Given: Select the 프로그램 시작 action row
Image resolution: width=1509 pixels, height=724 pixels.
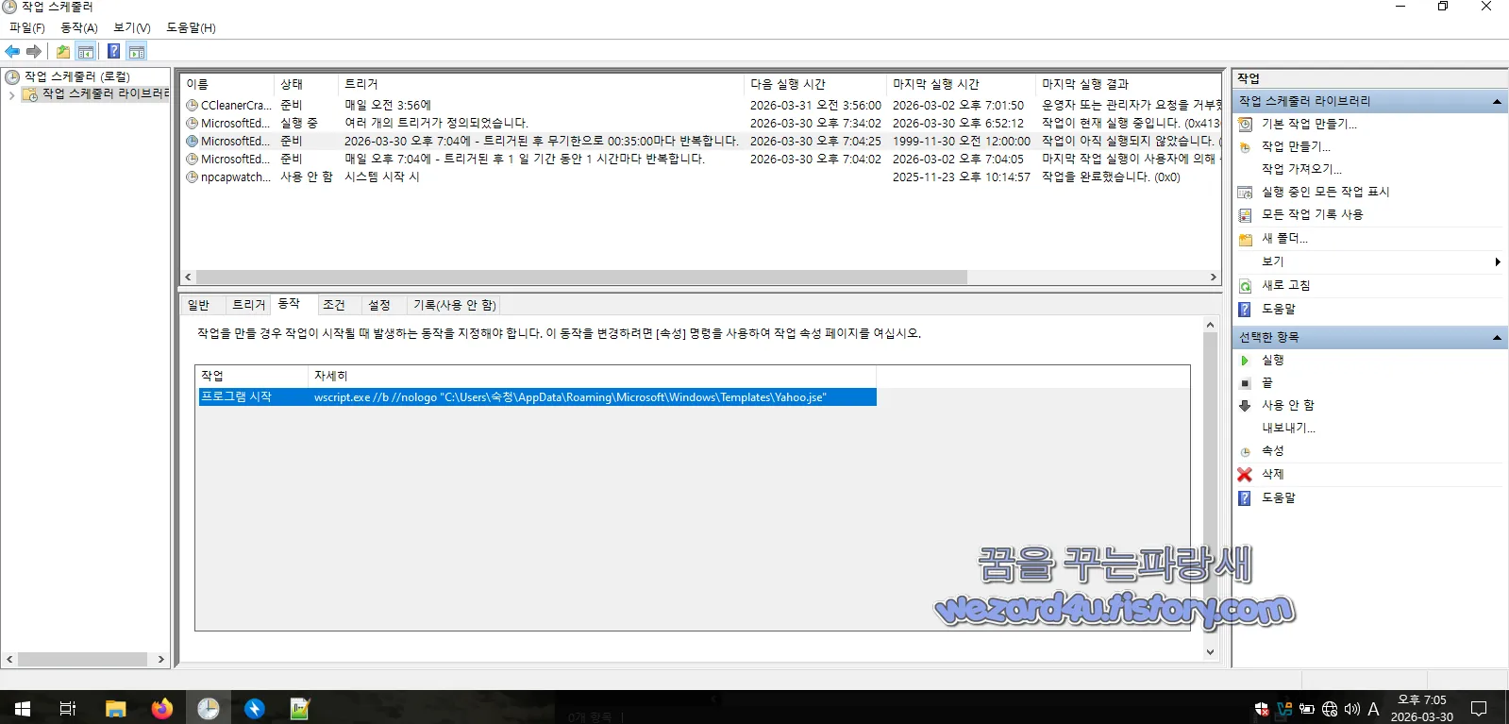Looking at the screenshot, I should tap(537, 397).
